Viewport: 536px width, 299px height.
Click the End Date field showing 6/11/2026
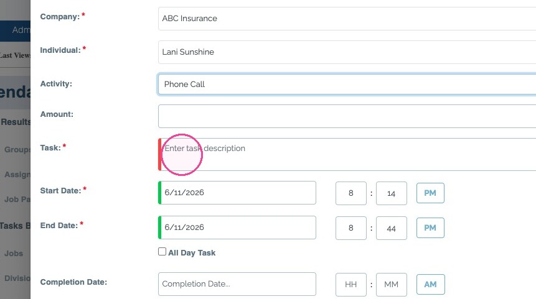(237, 228)
